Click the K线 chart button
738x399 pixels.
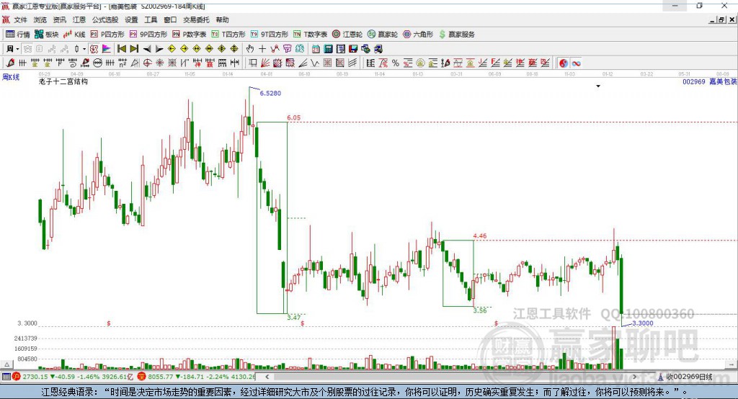click(74, 35)
